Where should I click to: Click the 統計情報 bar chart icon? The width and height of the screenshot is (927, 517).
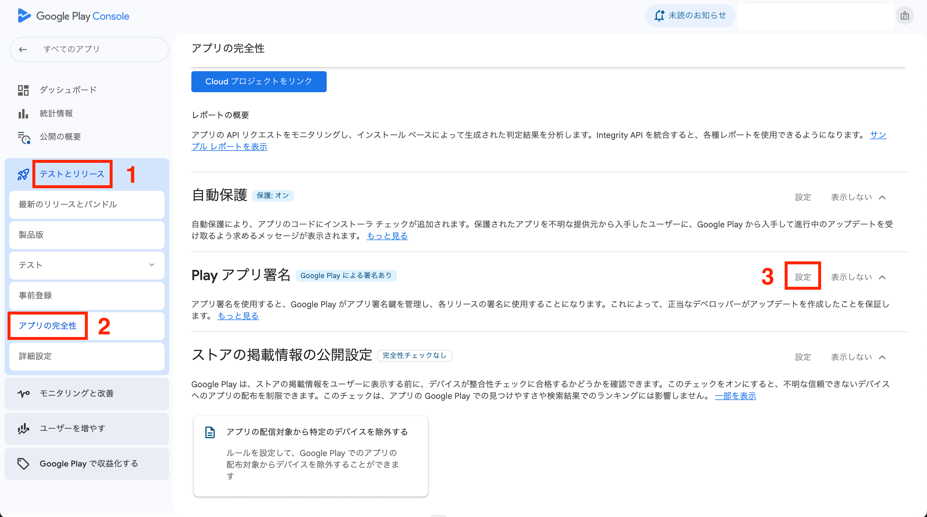23,114
